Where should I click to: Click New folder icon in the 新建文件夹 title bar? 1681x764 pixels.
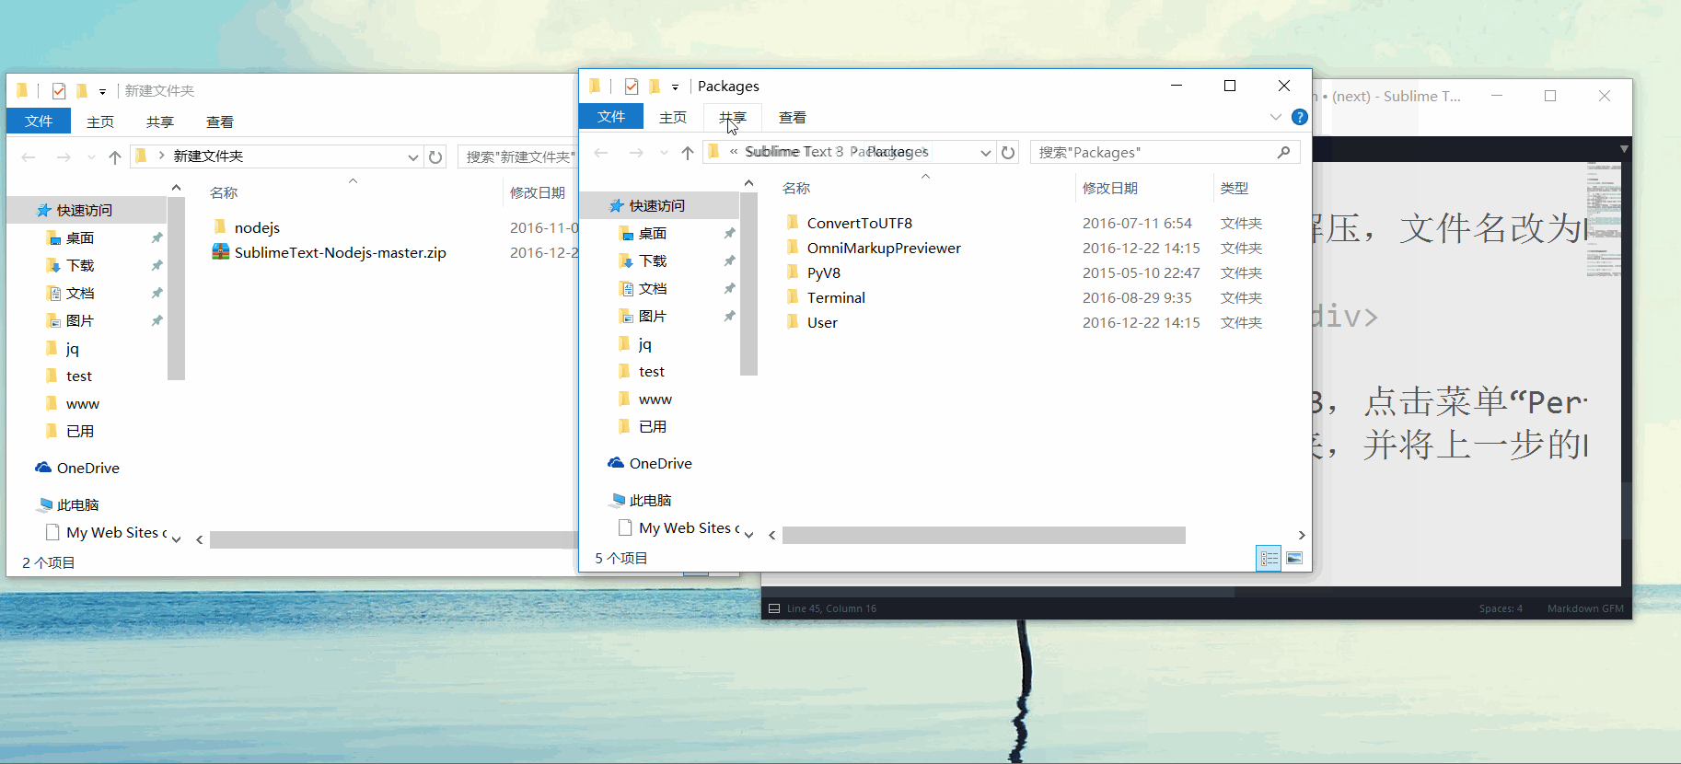(82, 91)
